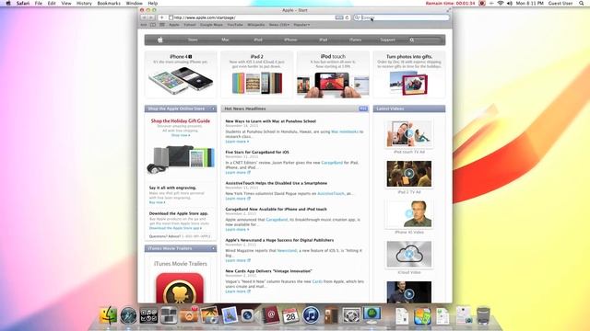Click Learn more under New Cards App headline

pos(238,291)
